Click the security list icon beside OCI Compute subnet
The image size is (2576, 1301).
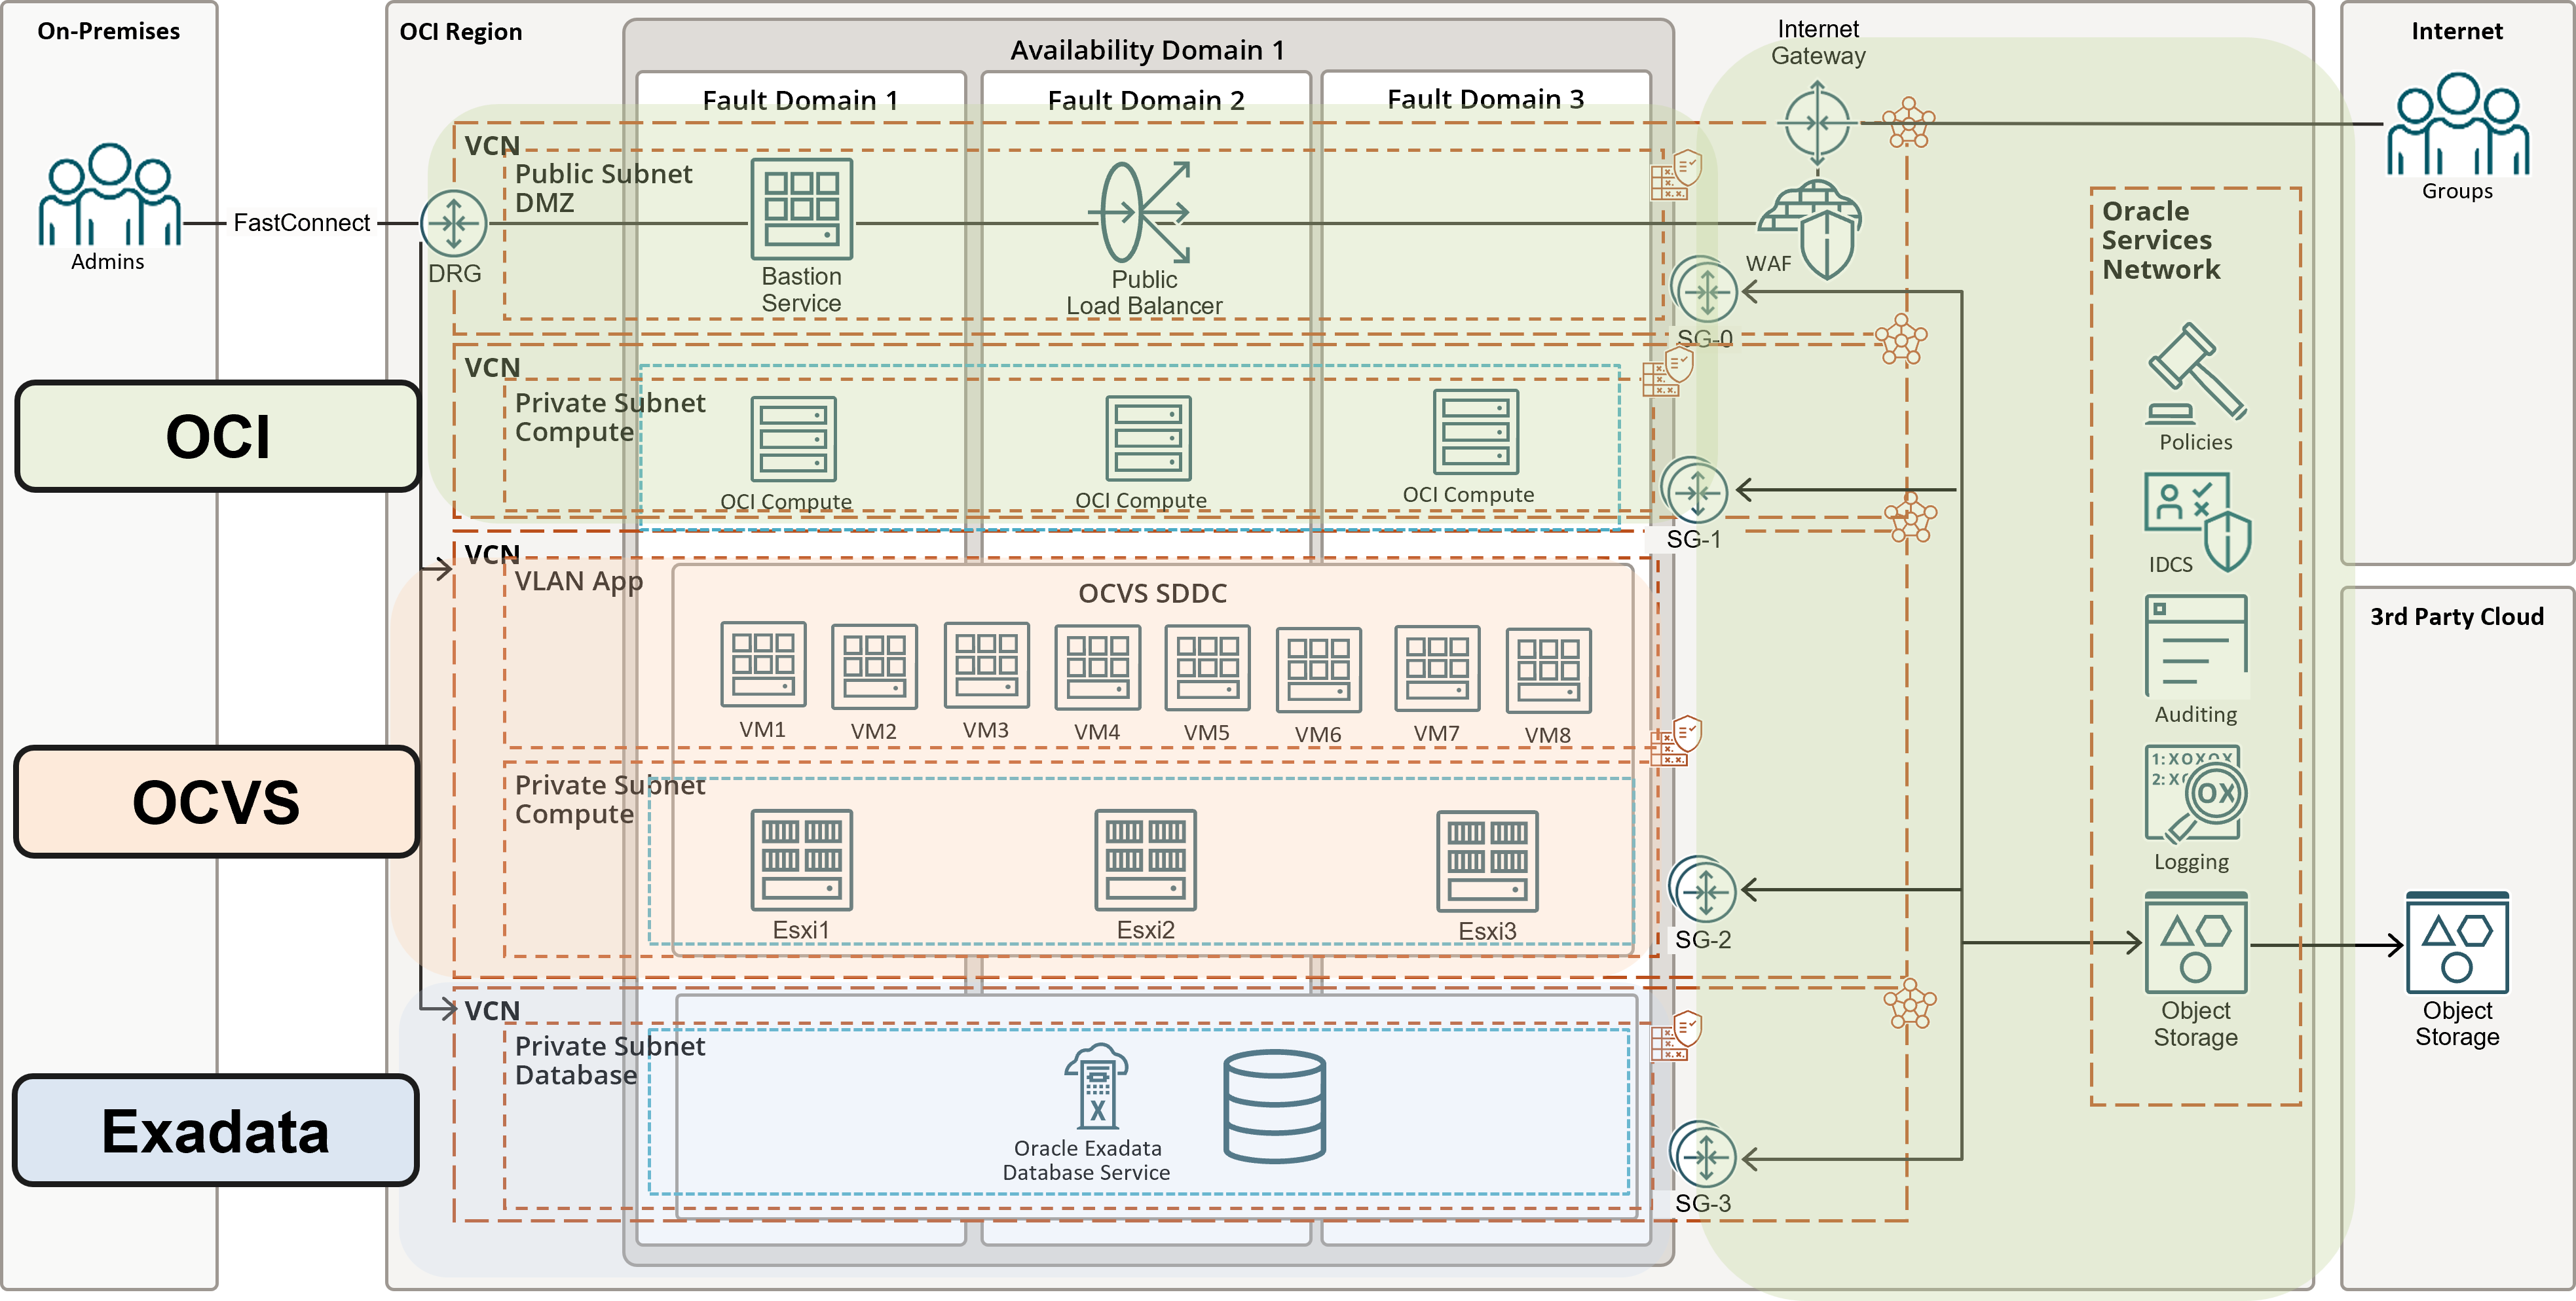(x=1668, y=370)
